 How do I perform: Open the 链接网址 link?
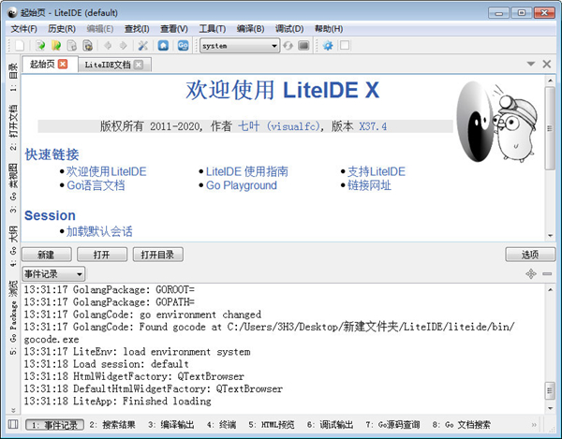click(x=369, y=185)
